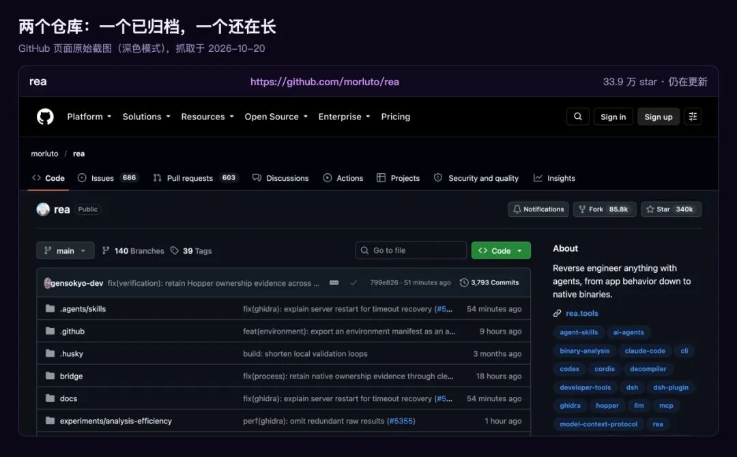Open the Actions tab
The image size is (737, 457).
(x=343, y=178)
